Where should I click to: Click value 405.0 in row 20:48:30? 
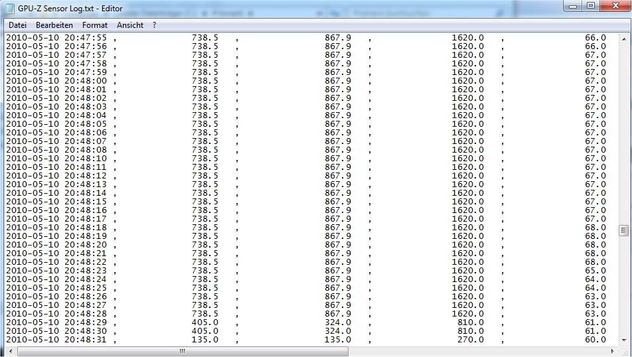[205, 331]
